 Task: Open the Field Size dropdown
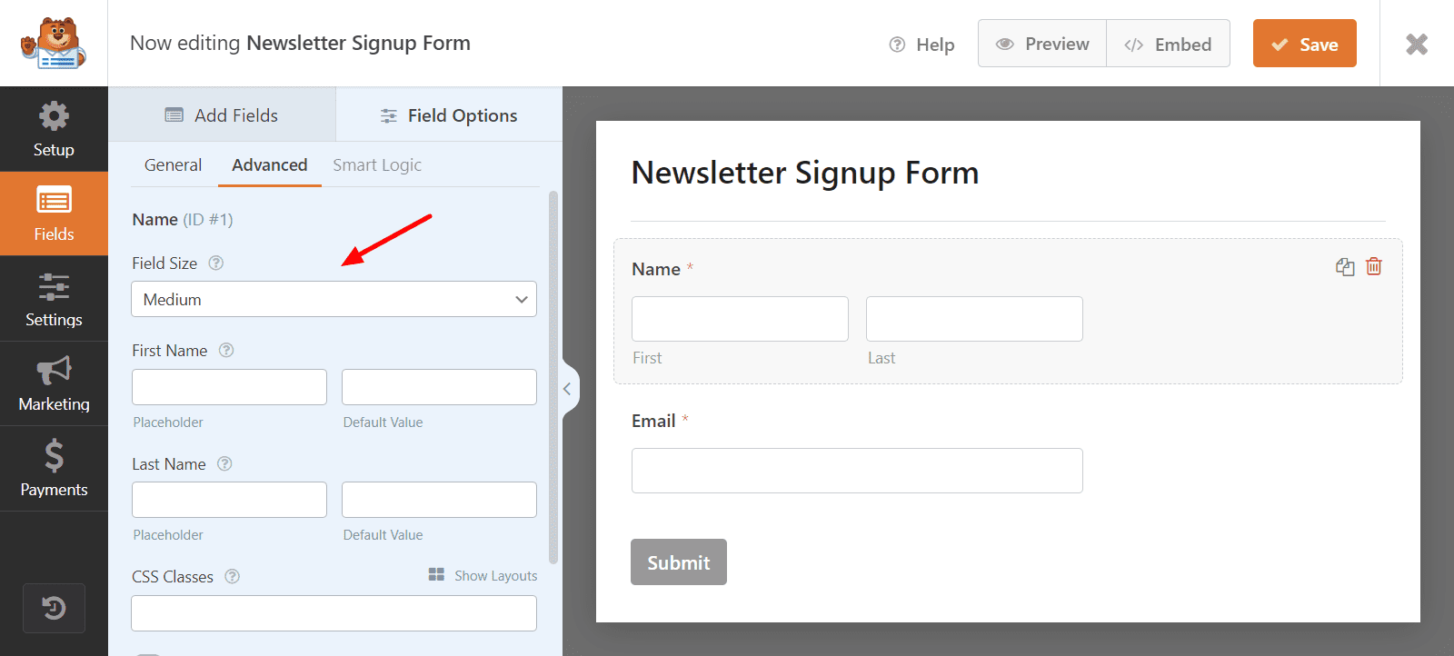point(334,299)
